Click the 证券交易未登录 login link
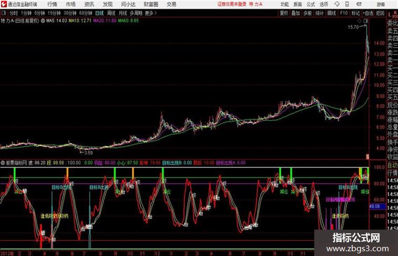This screenshot has height=256, width=398. 232,4
